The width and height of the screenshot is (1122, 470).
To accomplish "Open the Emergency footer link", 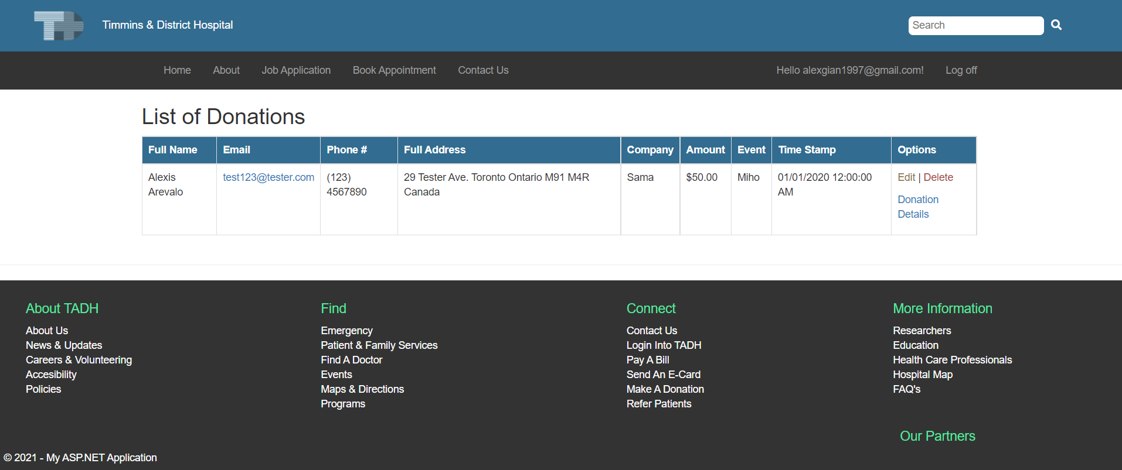I will tap(346, 331).
